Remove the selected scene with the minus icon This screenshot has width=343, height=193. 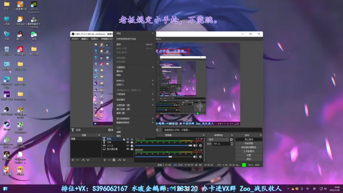tap(78, 160)
